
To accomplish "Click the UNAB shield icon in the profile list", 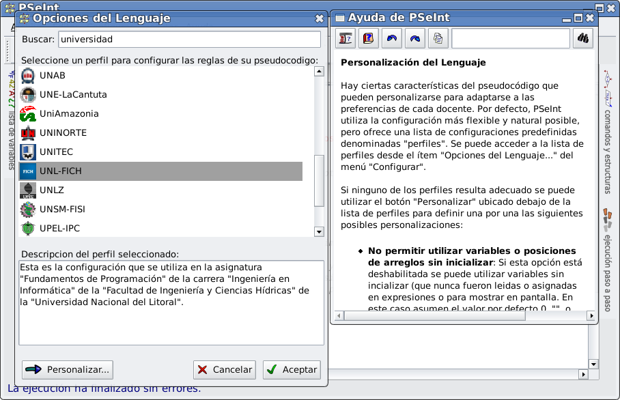I will point(27,75).
